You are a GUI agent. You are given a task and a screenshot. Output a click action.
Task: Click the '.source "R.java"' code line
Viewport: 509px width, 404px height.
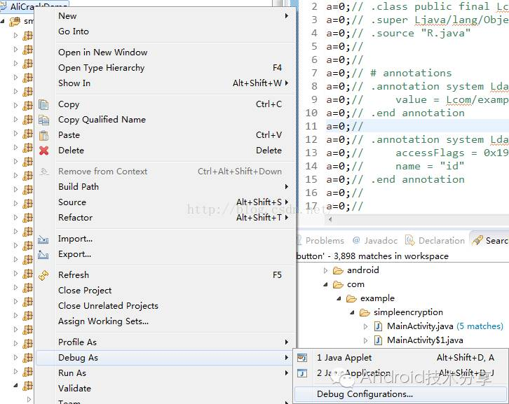[x=398, y=33]
